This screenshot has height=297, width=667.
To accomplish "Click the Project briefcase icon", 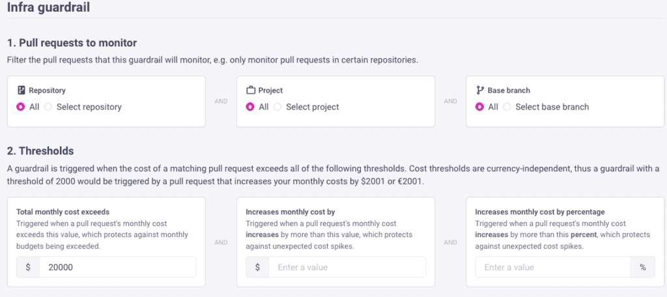I will 251,91.
